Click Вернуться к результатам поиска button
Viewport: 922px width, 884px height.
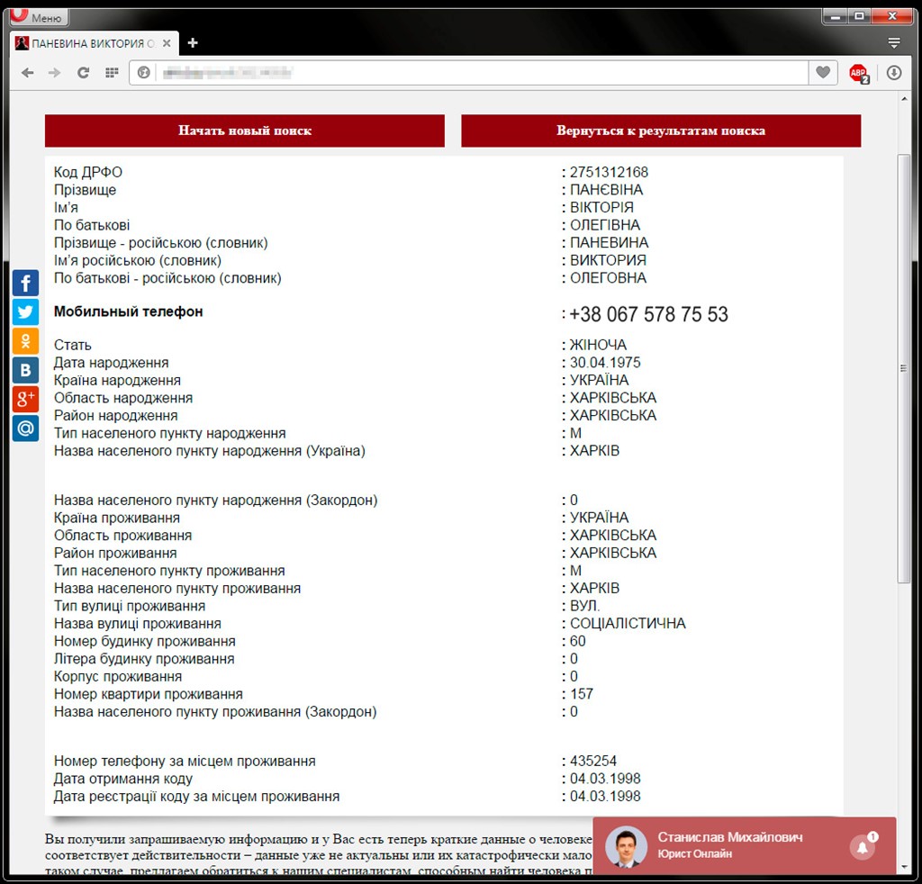pos(660,131)
